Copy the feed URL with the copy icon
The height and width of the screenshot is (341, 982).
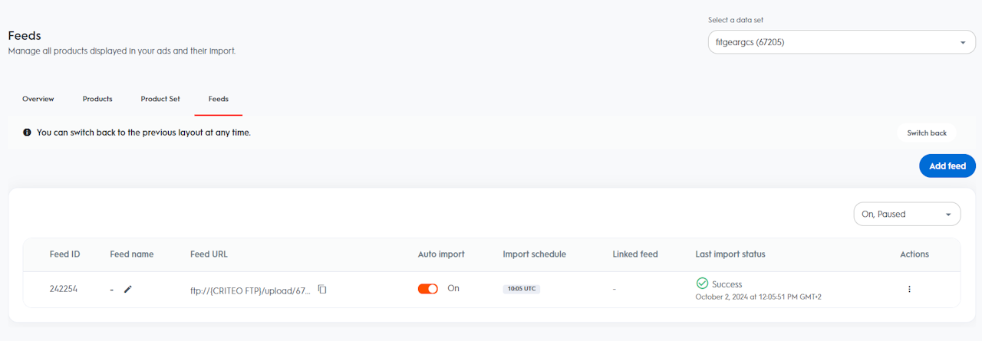pos(322,289)
